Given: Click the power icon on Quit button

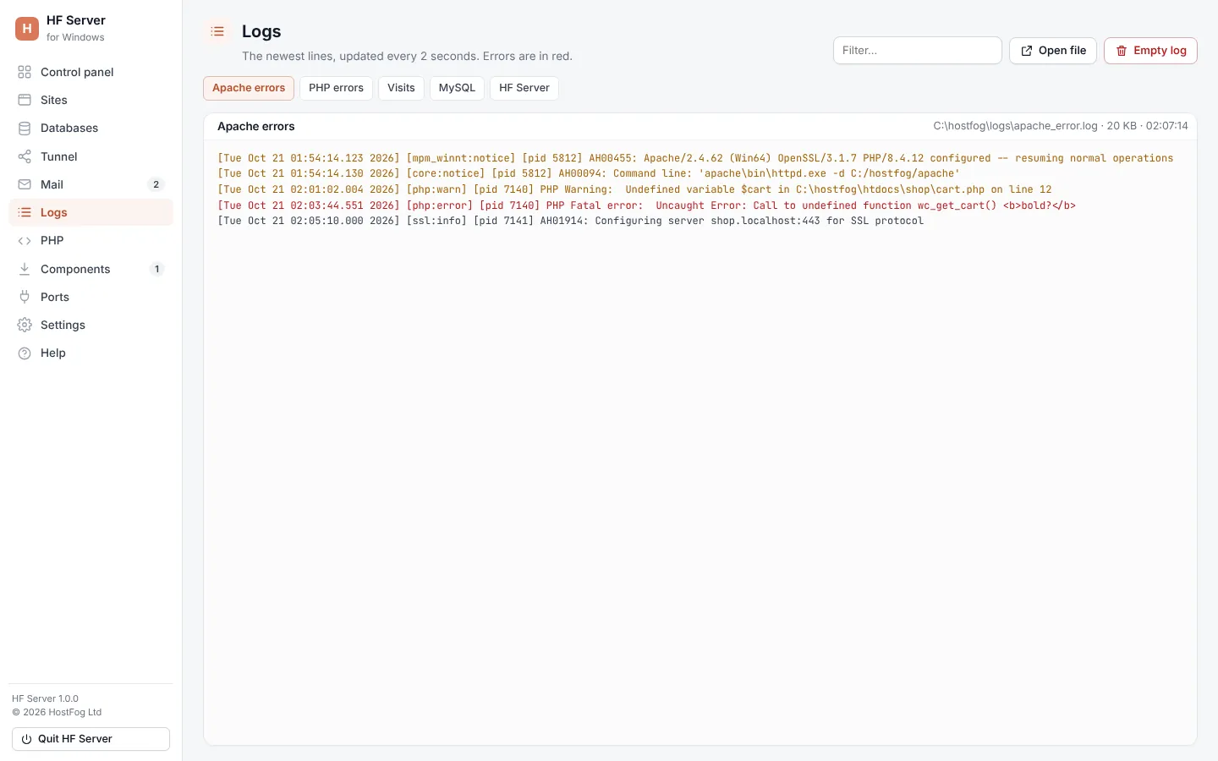Looking at the screenshot, I should click(27, 739).
